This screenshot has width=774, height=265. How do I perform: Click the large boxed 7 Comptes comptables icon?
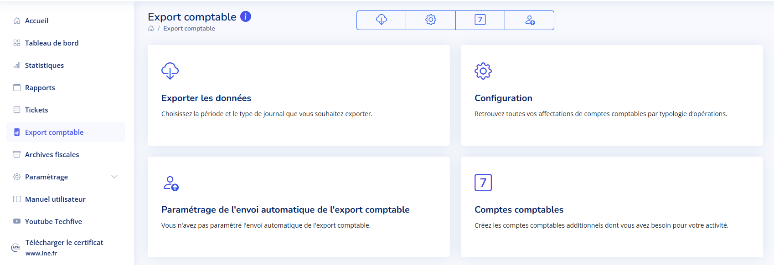coord(483,183)
